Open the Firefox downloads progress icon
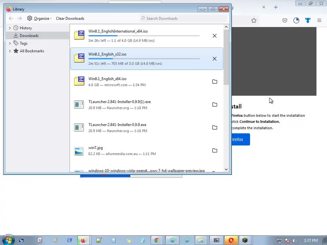This screenshot has width=327, height=245. [296, 20]
